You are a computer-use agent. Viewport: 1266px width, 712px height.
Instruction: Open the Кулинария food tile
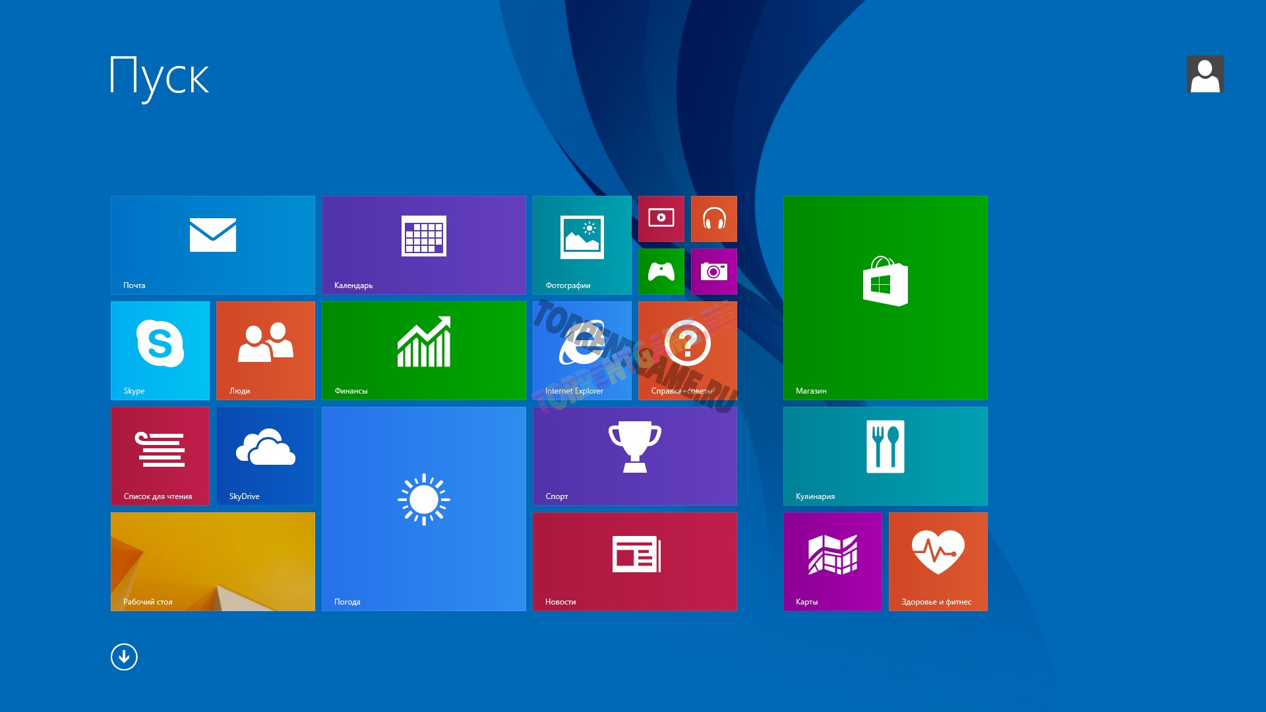pyautogui.click(x=885, y=456)
